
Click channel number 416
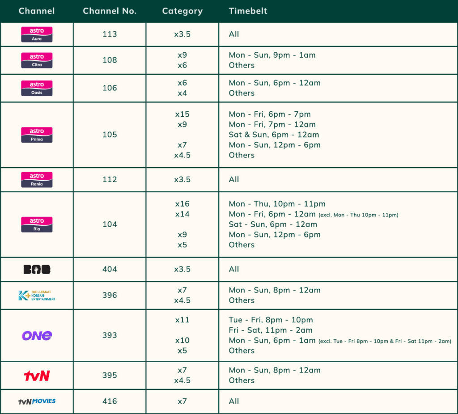pos(110,401)
